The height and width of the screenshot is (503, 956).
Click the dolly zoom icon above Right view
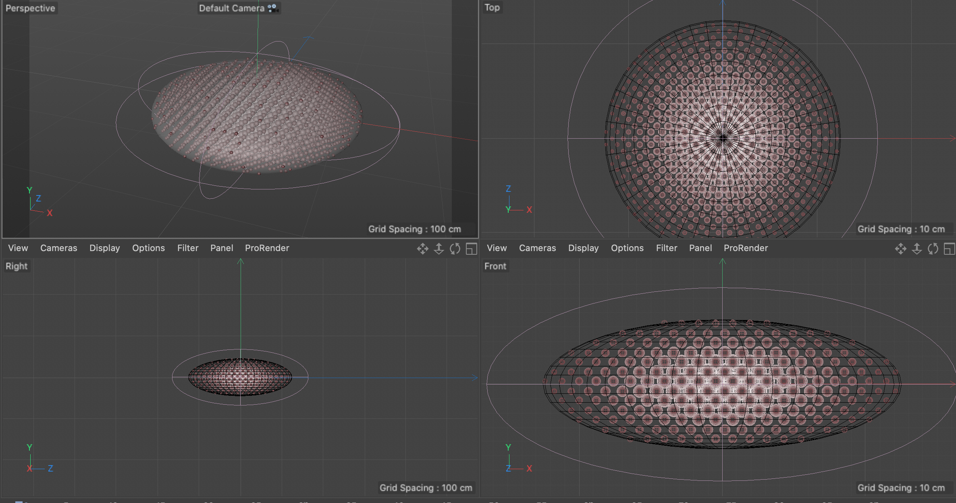[x=439, y=249]
